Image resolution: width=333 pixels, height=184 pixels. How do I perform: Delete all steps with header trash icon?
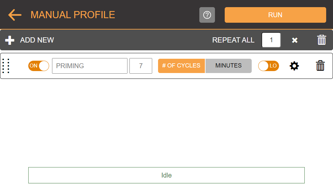pos(322,40)
